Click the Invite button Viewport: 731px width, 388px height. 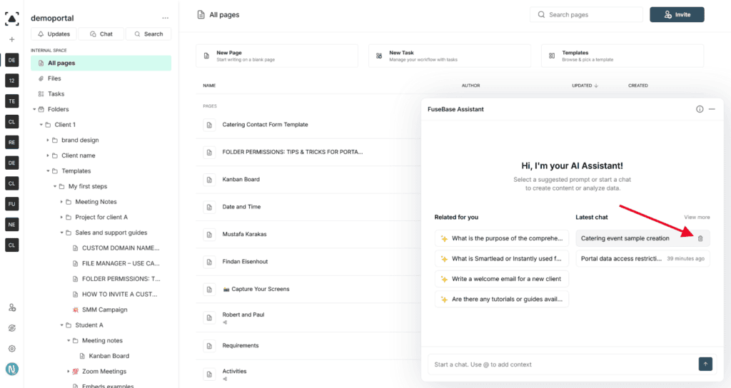click(677, 15)
